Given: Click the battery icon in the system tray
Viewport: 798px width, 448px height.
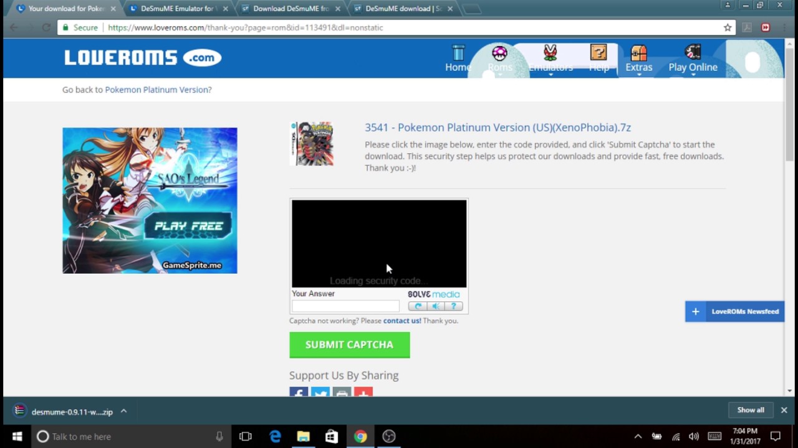Looking at the screenshot, I should [656, 436].
